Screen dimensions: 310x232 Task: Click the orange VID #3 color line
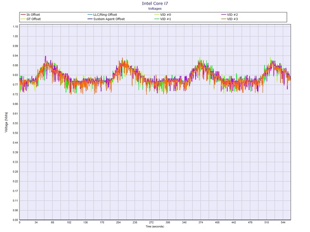coord(223,19)
